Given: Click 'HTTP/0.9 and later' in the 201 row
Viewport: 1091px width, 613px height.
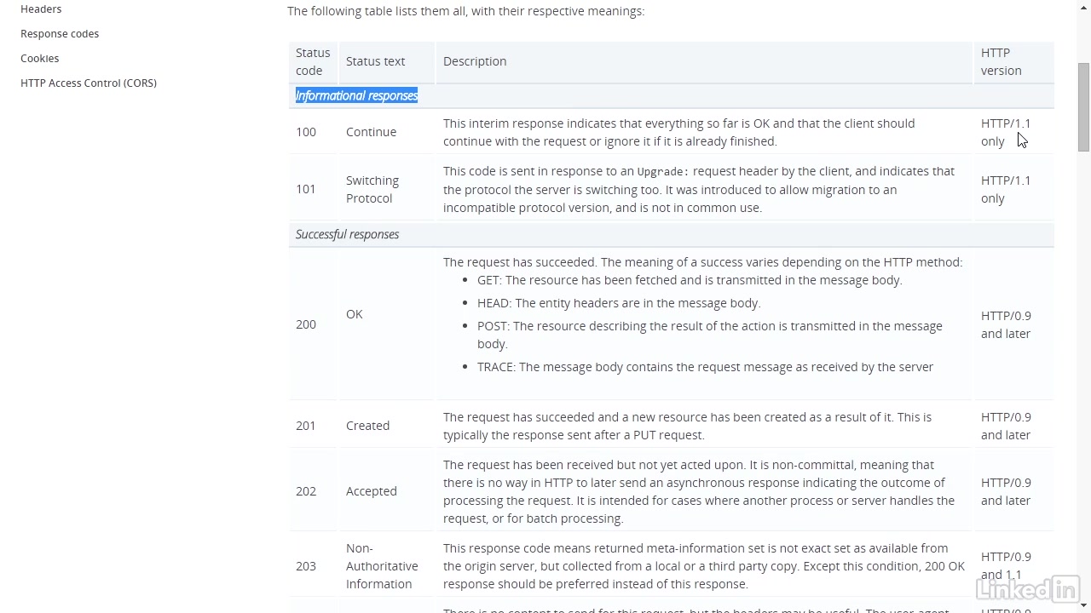Looking at the screenshot, I should pyautogui.click(x=1006, y=426).
